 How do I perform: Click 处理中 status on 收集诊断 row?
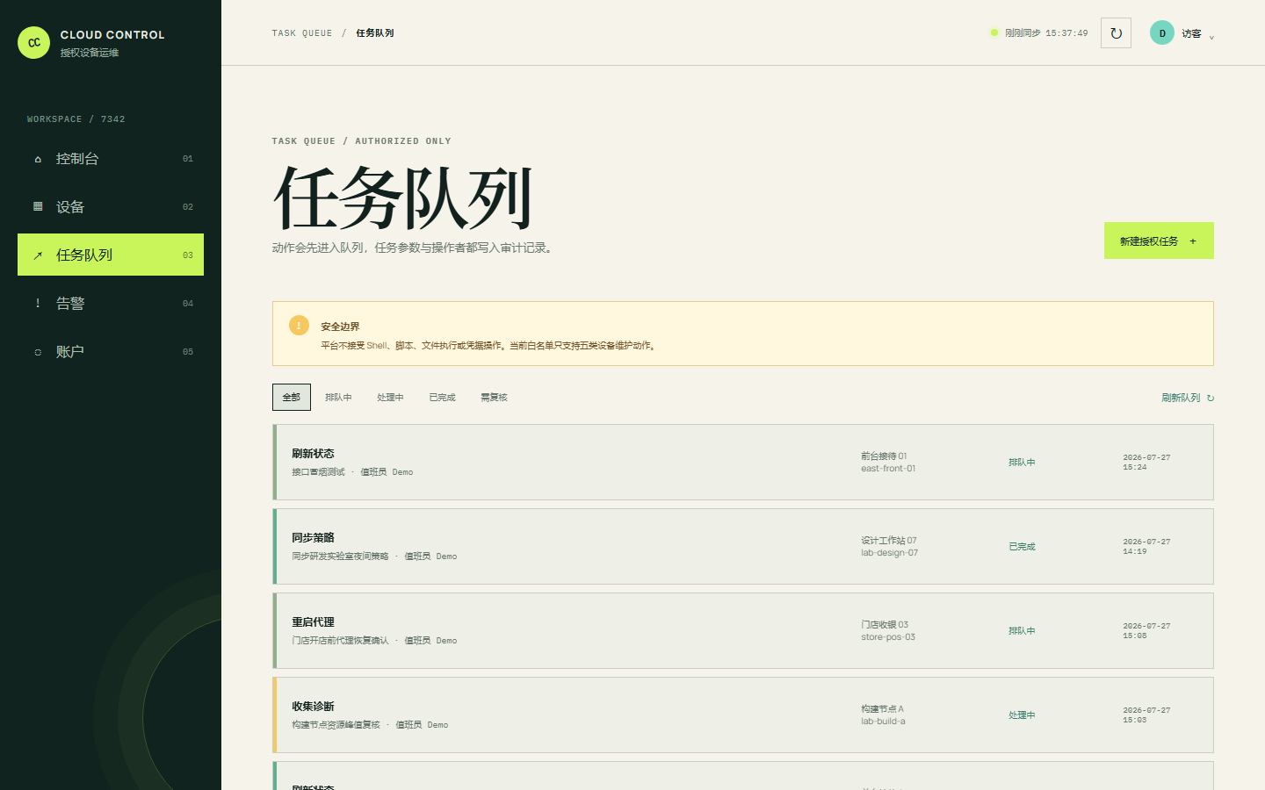pyautogui.click(x=1022, y=715)
